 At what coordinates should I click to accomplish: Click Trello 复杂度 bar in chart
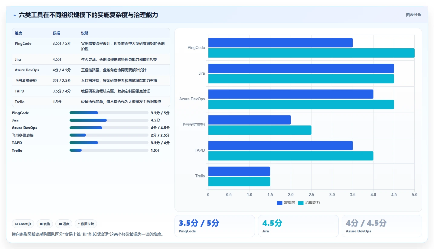point(239,171)
